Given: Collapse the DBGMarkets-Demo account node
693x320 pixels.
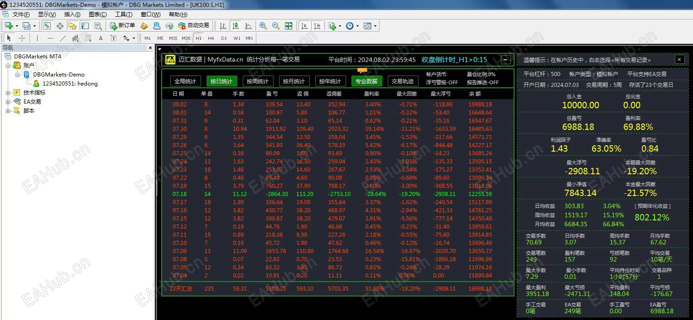Looking at the screenshot, I should [18, 74].
